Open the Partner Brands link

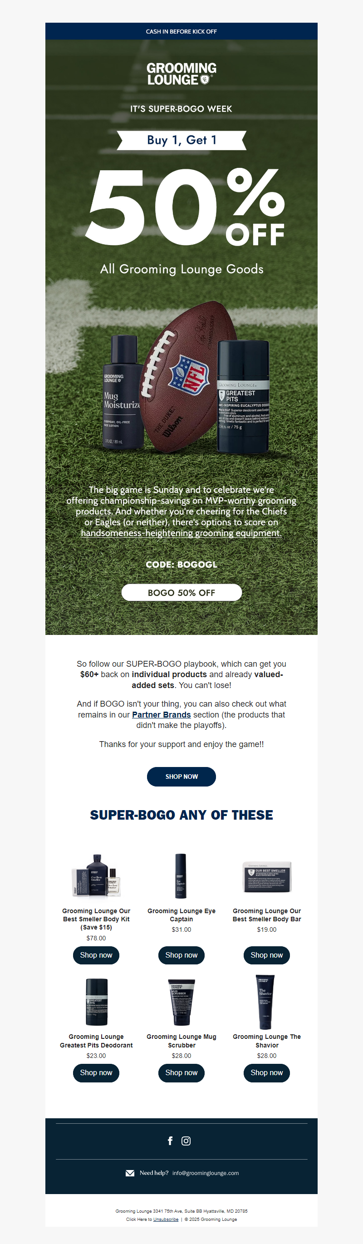pos(161,715)
